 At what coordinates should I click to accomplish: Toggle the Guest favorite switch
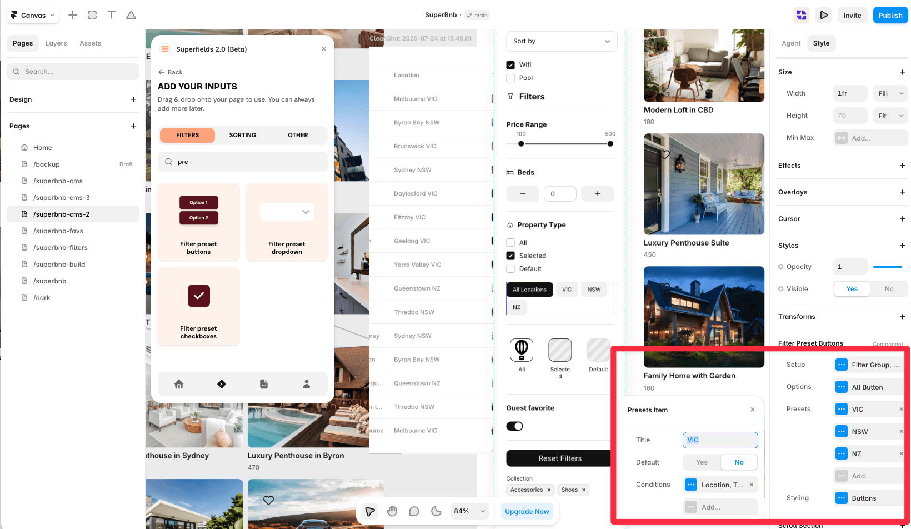point(515,426)
